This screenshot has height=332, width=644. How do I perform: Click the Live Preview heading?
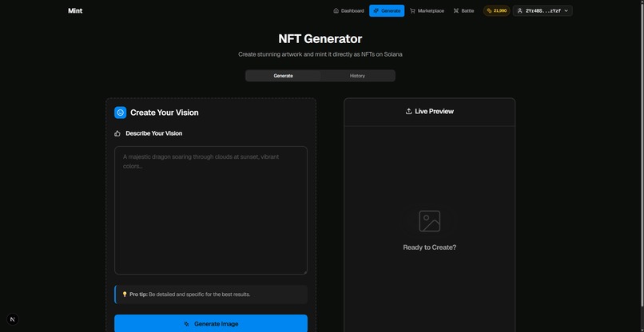434,111
